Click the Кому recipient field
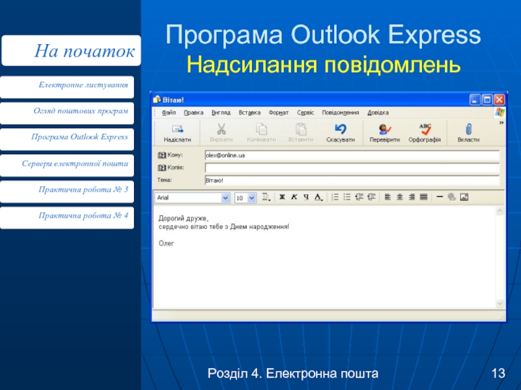The height and width of the screenshot is (390, 521). click(x=352, y=155)
